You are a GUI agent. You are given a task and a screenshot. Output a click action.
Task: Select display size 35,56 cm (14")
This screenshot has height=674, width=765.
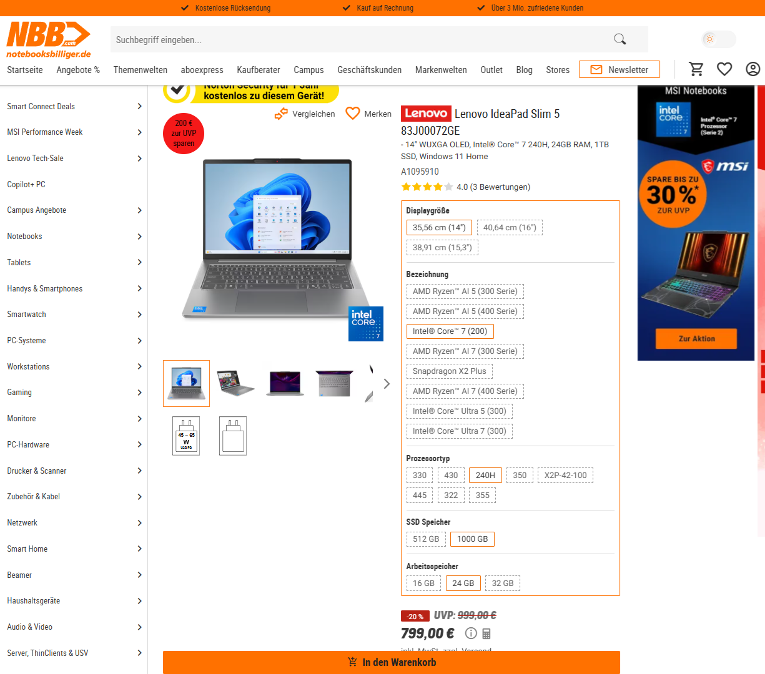point(439,227)
